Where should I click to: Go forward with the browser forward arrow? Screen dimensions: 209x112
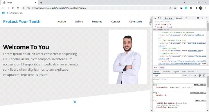8,8
